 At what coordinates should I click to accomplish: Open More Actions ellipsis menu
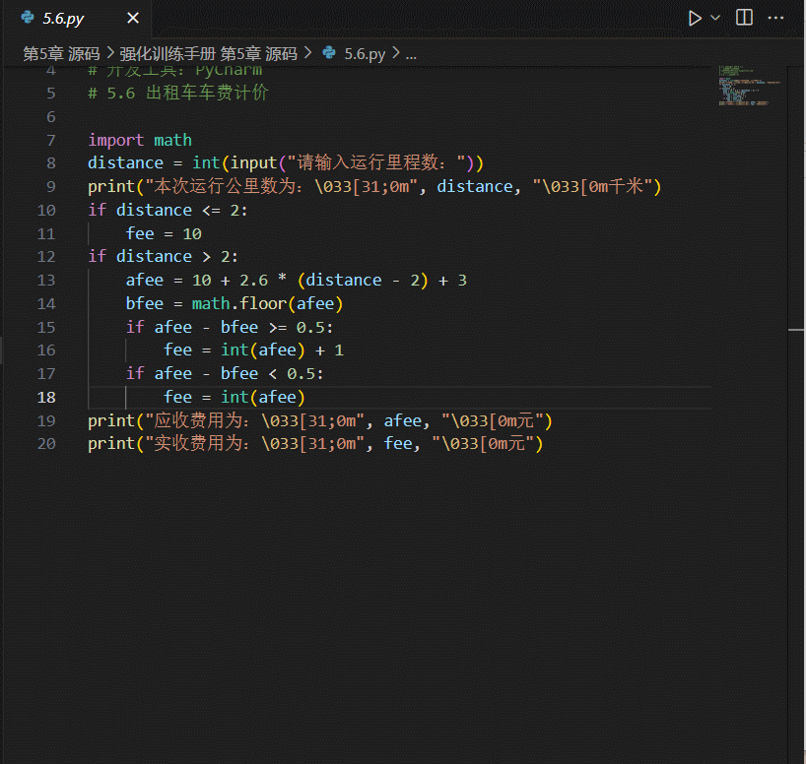point(775,18)
